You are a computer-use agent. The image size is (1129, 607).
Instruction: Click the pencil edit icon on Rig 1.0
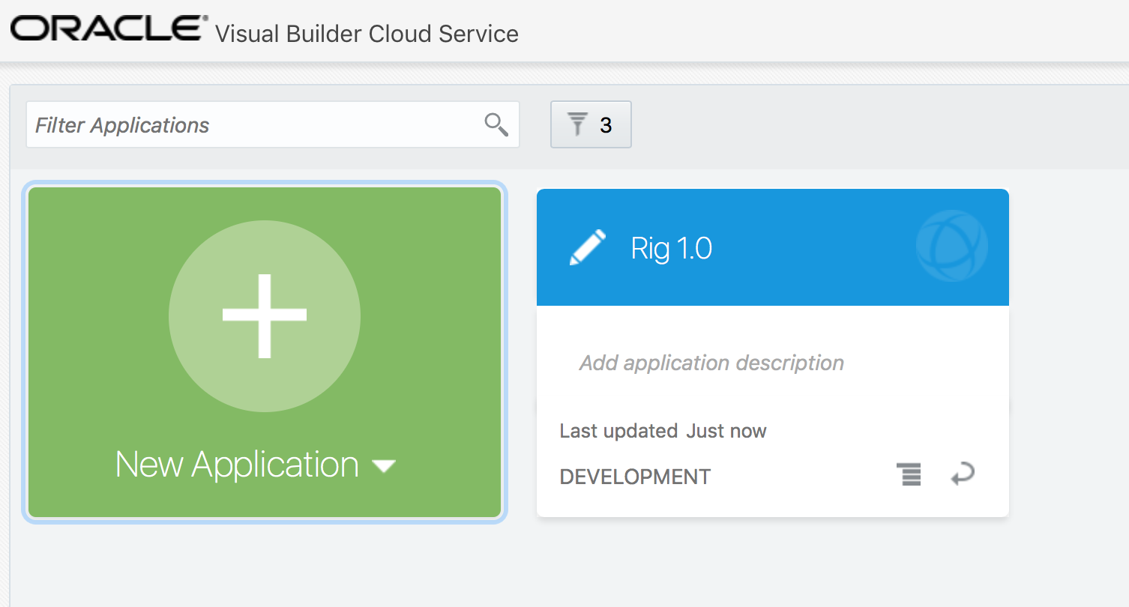click(x=588, y=247)
